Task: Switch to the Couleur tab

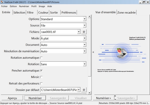Action: click(x=43, y=12)
